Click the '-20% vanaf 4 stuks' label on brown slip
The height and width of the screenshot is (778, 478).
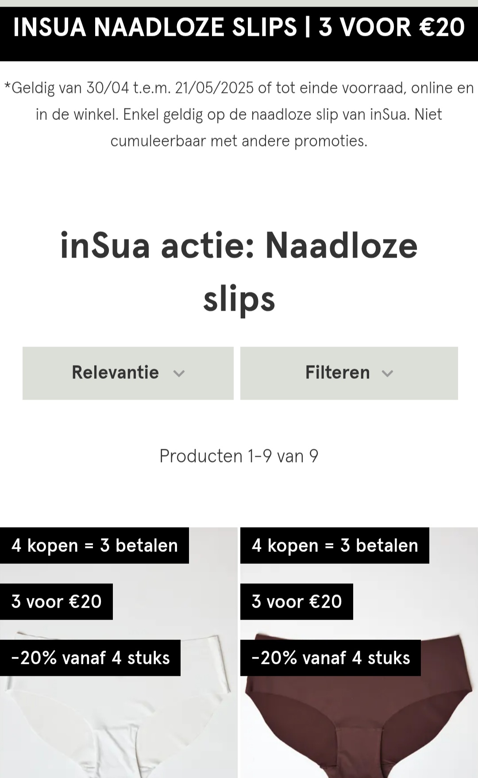coord(331,658)
